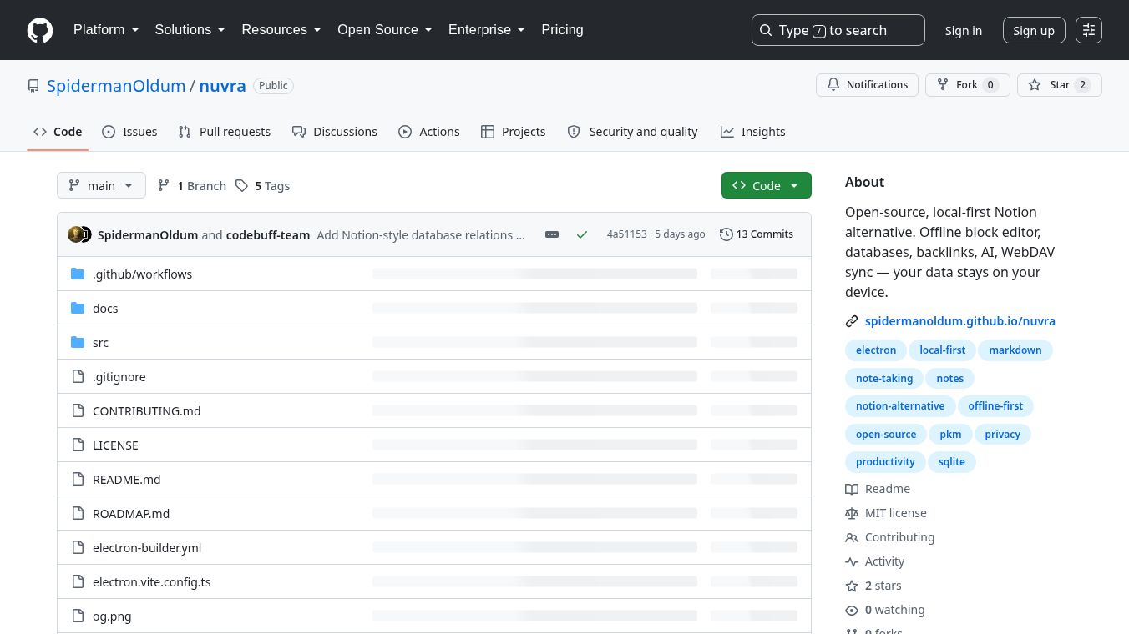Select the markdown topic tag

[1015, 350]
